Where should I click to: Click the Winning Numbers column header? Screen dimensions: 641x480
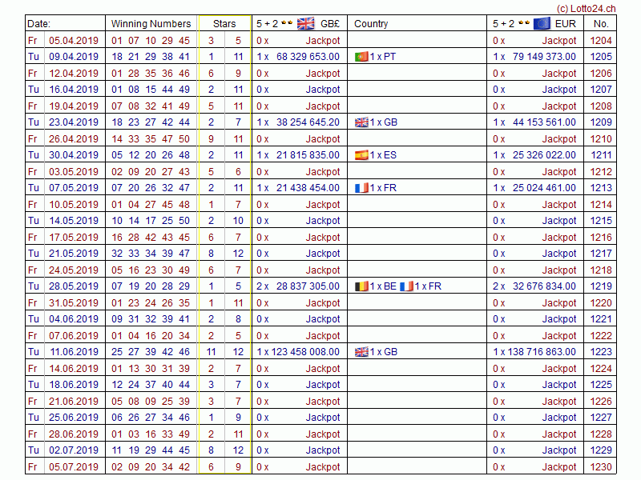[151, 24]
